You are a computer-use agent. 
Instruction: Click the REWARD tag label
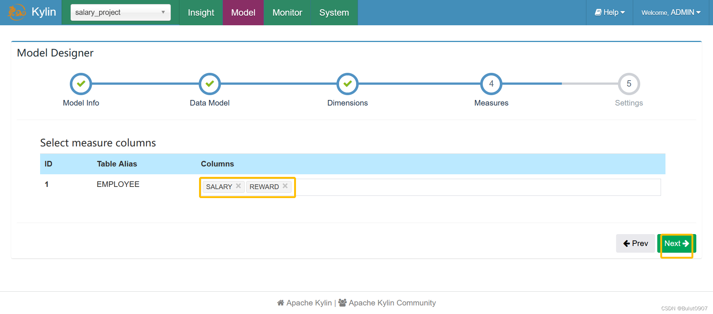pos(264,187)
